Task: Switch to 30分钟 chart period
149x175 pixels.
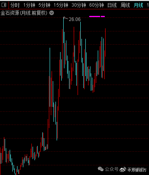Action: 79,5
